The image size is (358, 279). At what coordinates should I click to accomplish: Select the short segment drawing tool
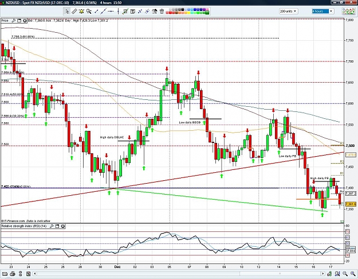[96, 11]
